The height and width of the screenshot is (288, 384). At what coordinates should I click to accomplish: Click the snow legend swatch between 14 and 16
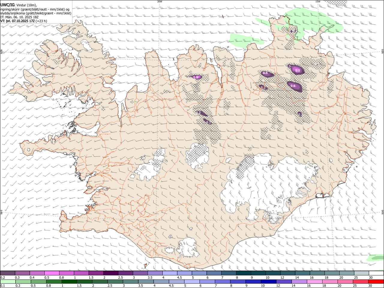pos(303,273)
